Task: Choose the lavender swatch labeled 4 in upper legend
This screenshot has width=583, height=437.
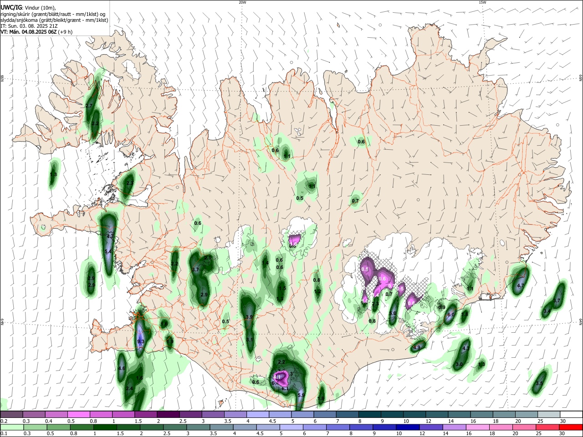Action: [257, 414]
